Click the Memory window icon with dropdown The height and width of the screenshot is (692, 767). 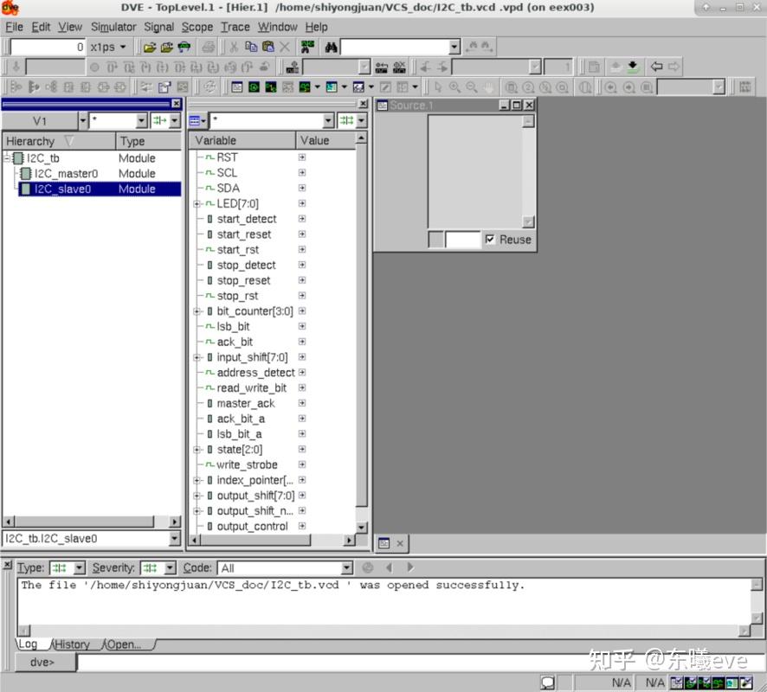pyautogui.click(x=358, y=87)
